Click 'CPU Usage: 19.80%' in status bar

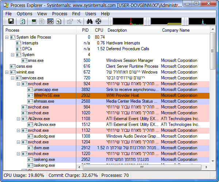pos(24,175)
